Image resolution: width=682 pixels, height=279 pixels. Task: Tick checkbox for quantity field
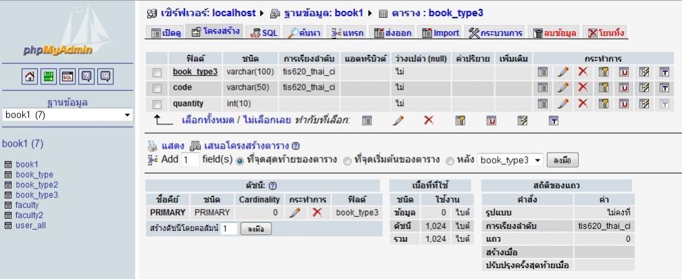pyautogui.click(x=157, y=105)
